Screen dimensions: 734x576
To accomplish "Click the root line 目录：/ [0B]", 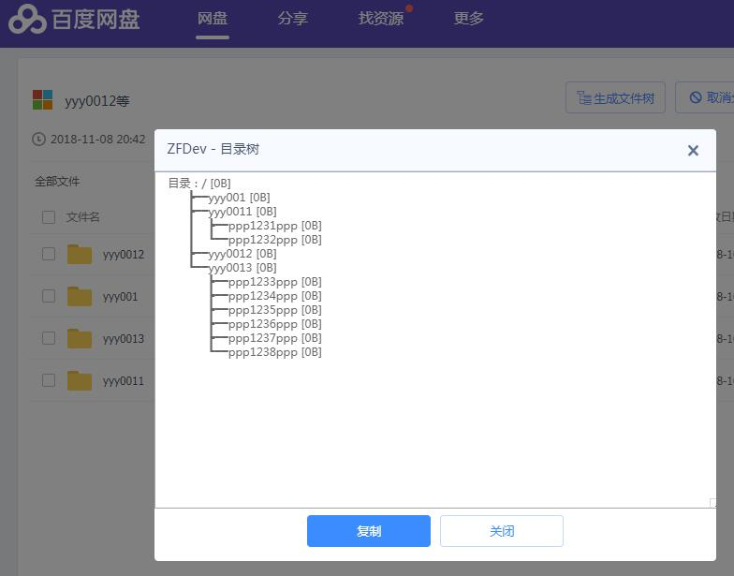I will (x=199, y=184).
